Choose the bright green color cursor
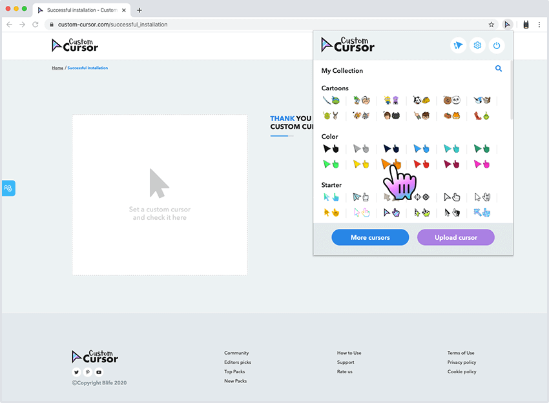Image resolution: width=549 pixels, height=403 pixels. [331, 164]
